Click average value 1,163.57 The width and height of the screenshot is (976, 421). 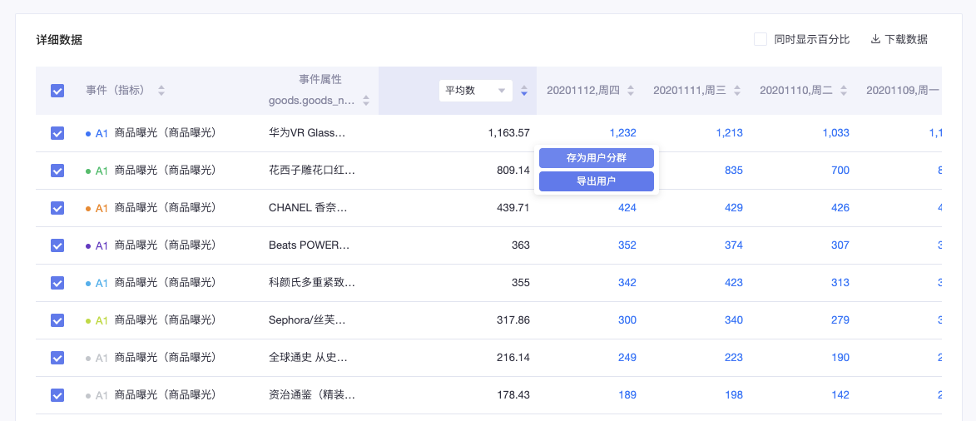click(x=509, y=132)
